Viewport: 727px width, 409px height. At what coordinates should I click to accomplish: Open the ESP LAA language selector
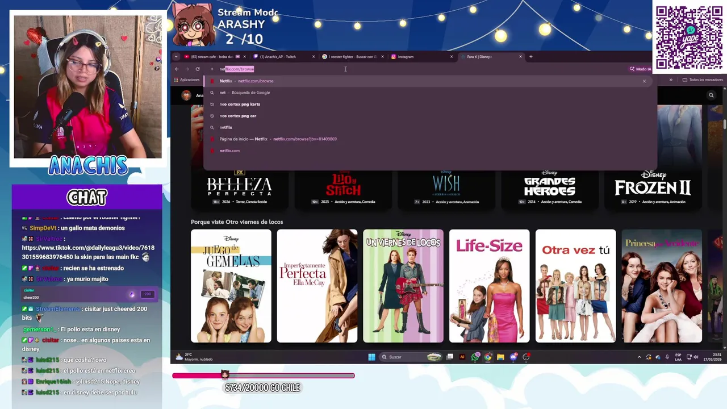click(678, 357)
